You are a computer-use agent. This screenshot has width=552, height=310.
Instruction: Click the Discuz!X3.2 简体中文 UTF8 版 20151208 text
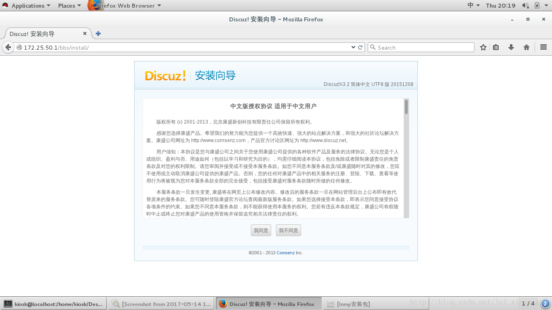tap(369, 84)
